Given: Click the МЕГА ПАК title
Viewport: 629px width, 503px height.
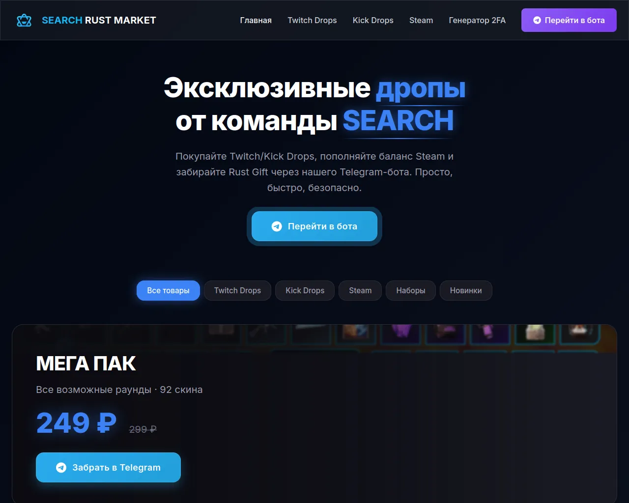Looking at the screenshot, I should pyautogui.click(x=86, y=363).
